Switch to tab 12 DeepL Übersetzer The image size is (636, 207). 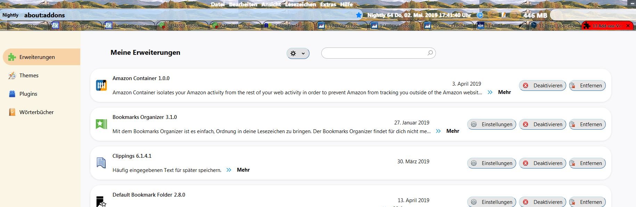(x=554, y=26)
